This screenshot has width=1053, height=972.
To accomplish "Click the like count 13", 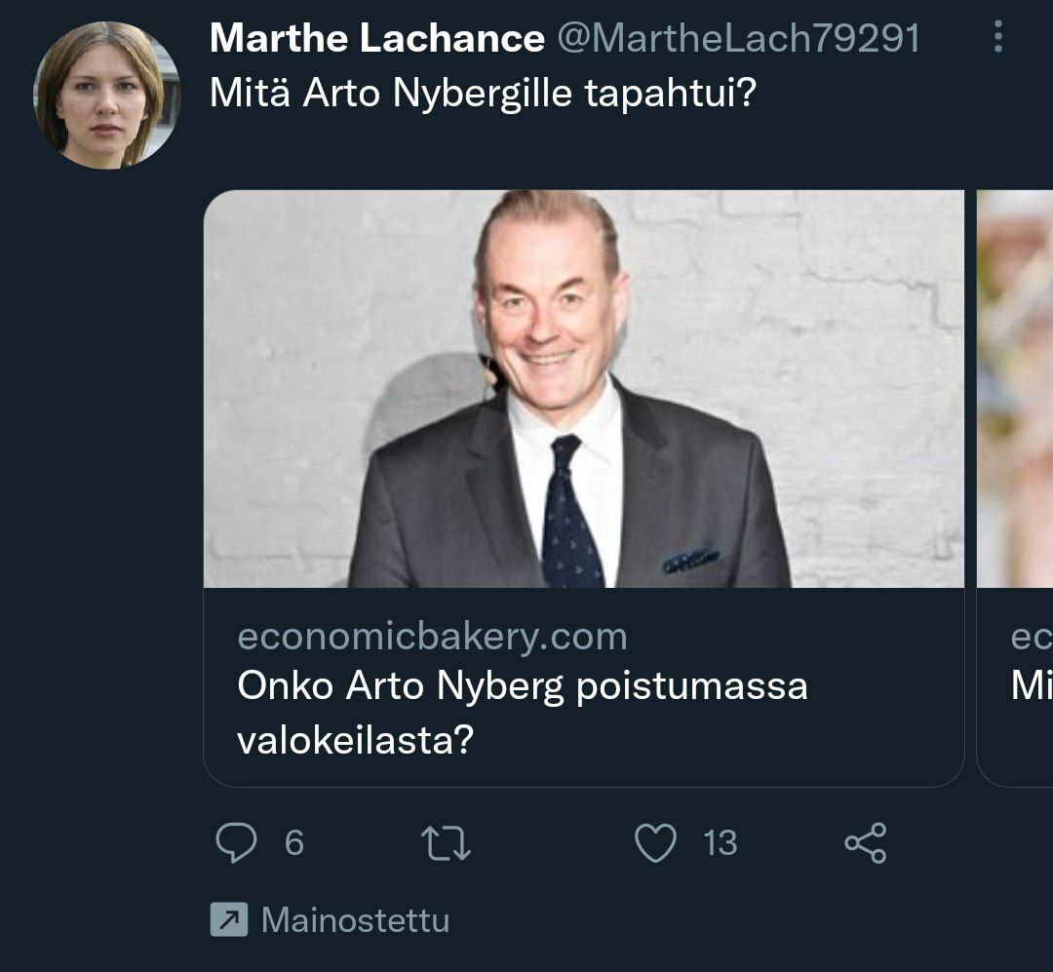I will tap(720, 842).
